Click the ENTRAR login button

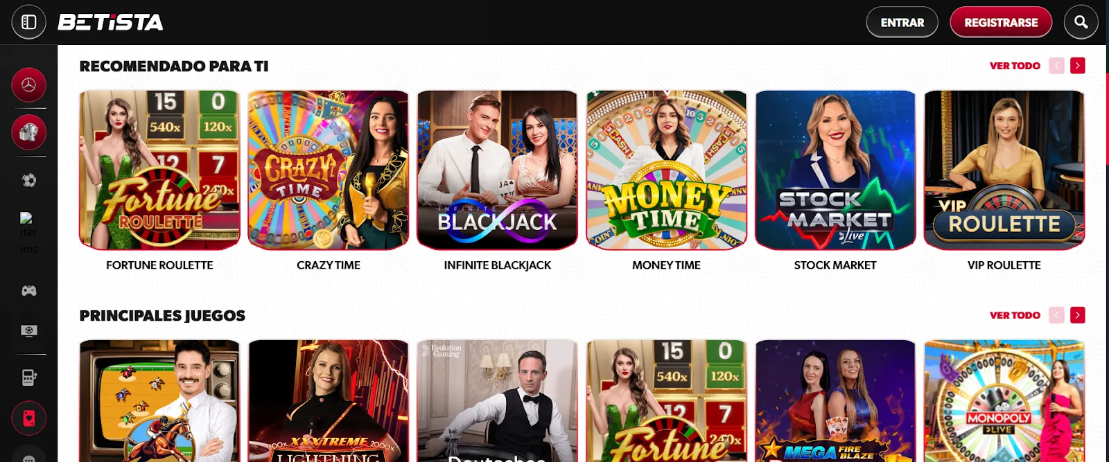[x=902, y=22]
